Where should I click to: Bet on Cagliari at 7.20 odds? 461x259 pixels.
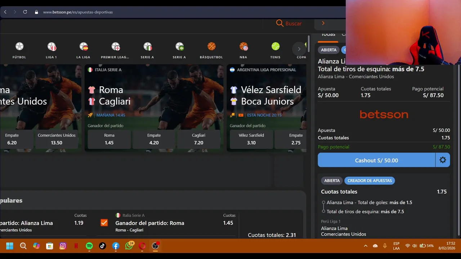198,139
